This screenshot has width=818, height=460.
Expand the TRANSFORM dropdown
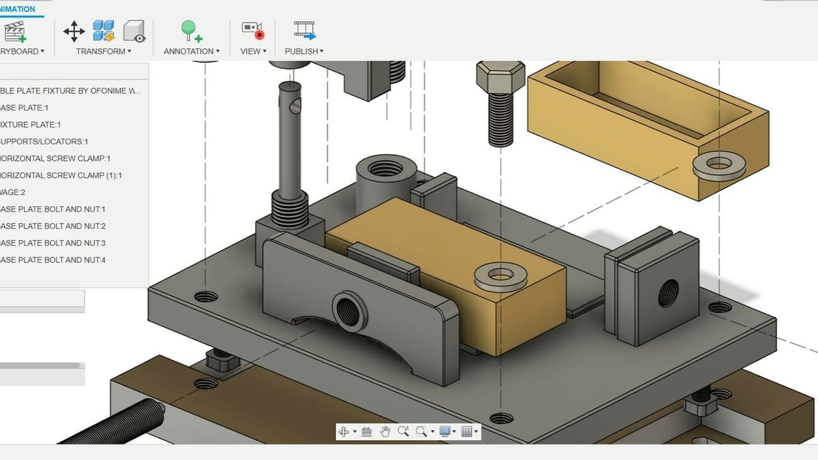[x=129, y=50]
